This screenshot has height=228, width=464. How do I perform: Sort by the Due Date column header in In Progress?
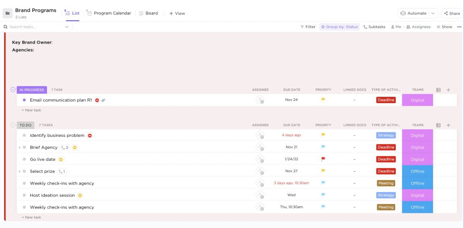(x=291, y=90)
